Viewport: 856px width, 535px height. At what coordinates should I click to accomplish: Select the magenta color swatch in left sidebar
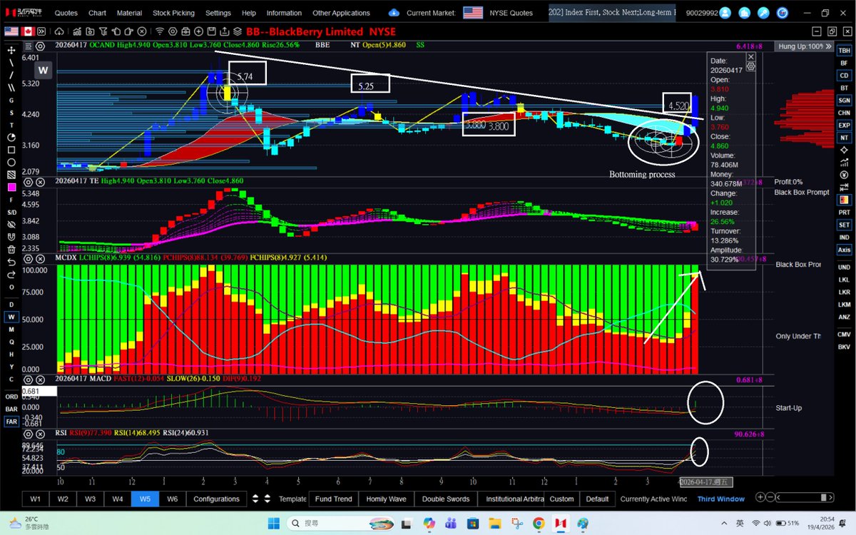(11, 187)
